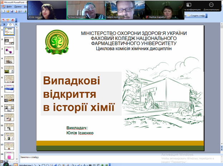Screen dimensions: 223x166
Task: Open the Правка menu
Action: (x=18, y=7)
